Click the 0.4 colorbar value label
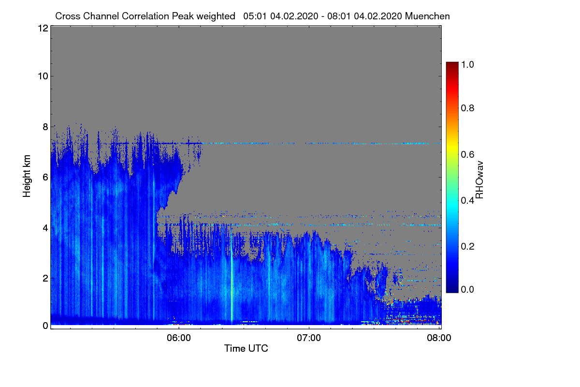 [x=468, y=200]
